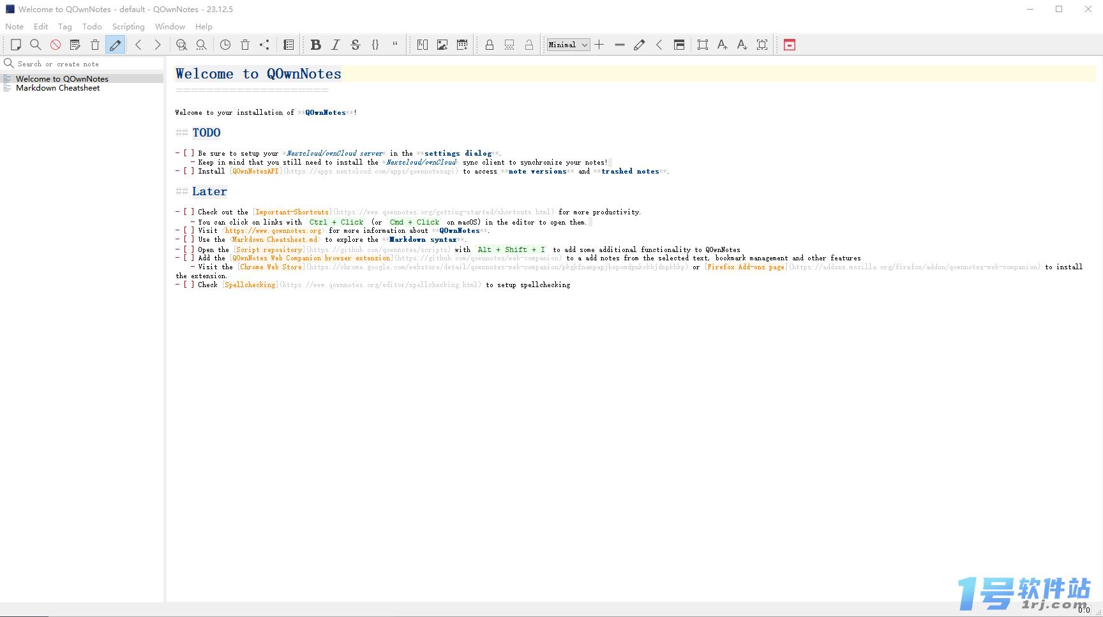Select the Markdown Cheatsheet note

tap(82, 88)
